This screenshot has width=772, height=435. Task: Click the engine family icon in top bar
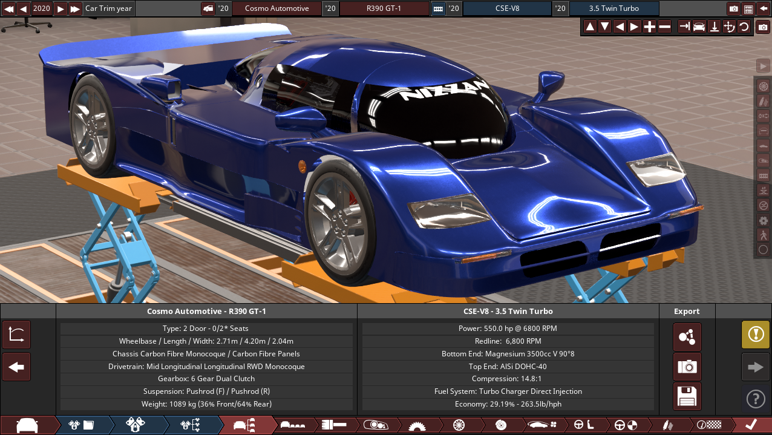tap(437, 8)
